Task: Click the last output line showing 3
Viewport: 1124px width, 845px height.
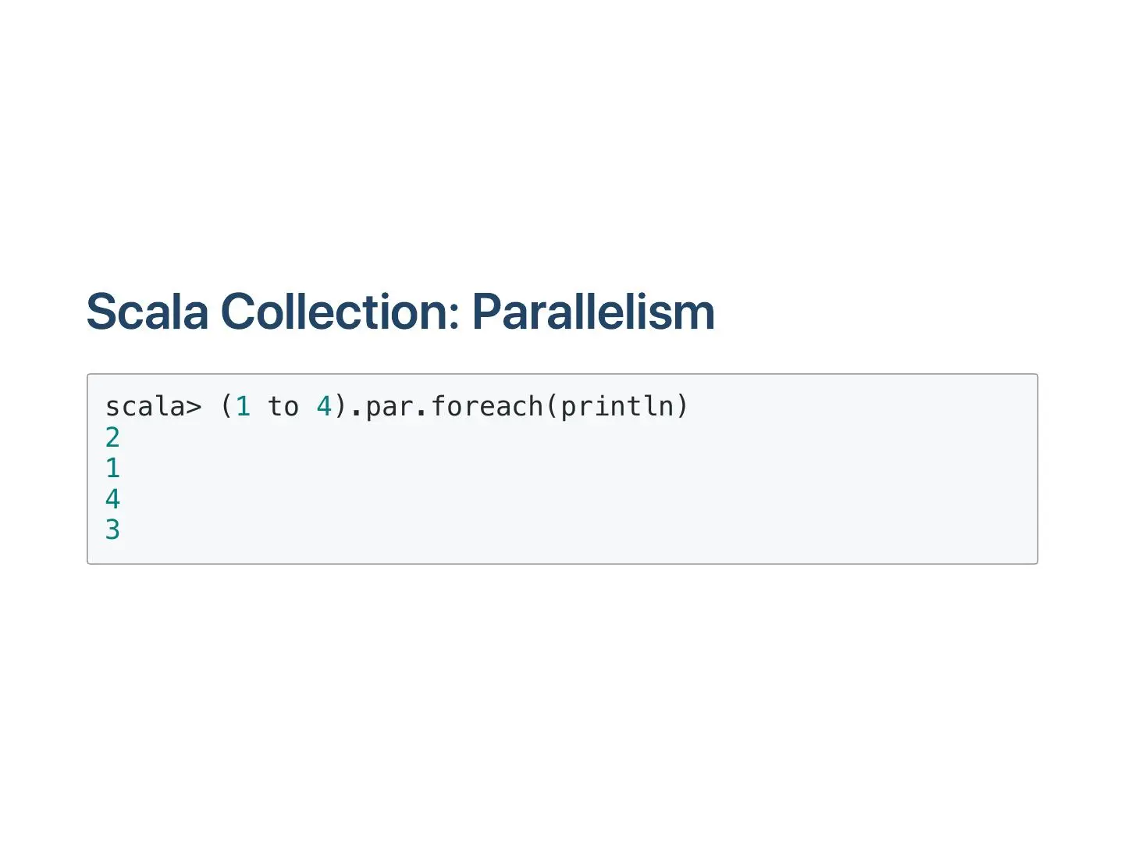Action: pos(113,530)
